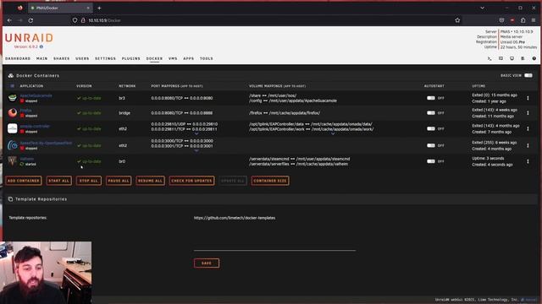The image size is (542, 304).
Task: Open the Shares menu tab
Action: coord(62,58)
